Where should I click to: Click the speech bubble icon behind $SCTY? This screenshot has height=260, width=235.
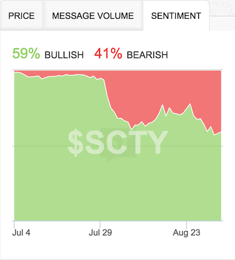click(118, 145)
